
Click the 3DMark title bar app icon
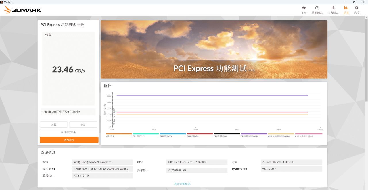coord(2,2)
